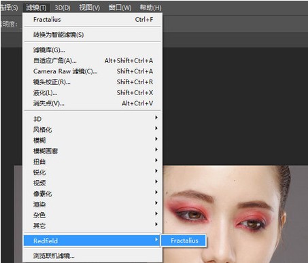Expand the 视频 submenu
308x263 pixels.
coord(92,183)
